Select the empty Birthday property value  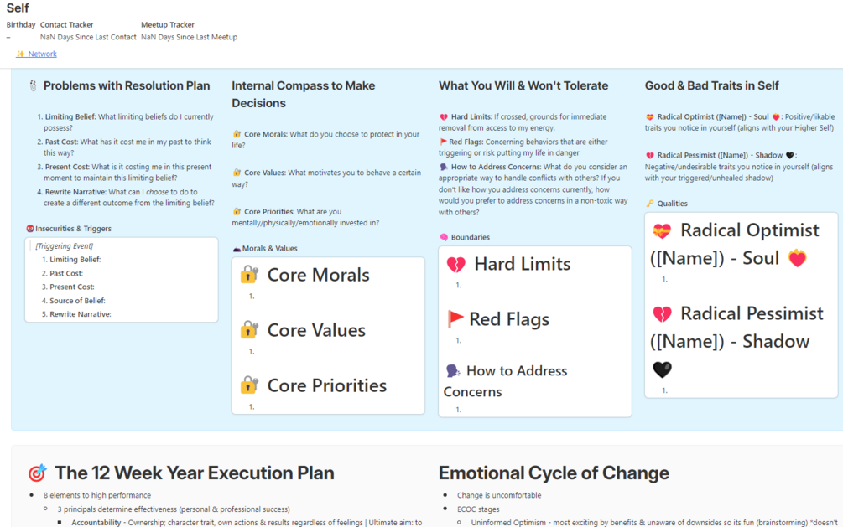pyautogui.click(x=9, y=38)
